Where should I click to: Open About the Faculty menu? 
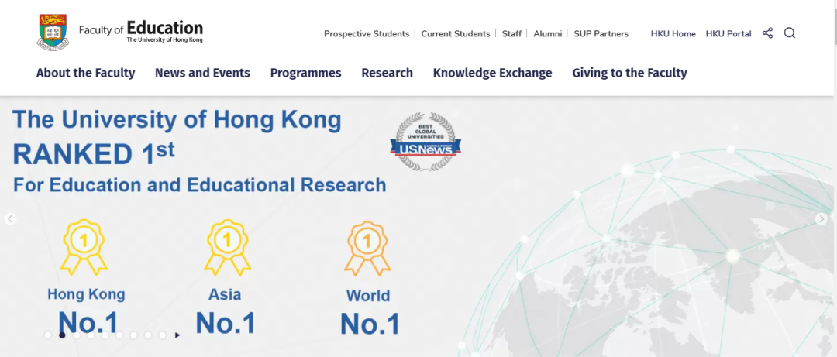point(85,73)
